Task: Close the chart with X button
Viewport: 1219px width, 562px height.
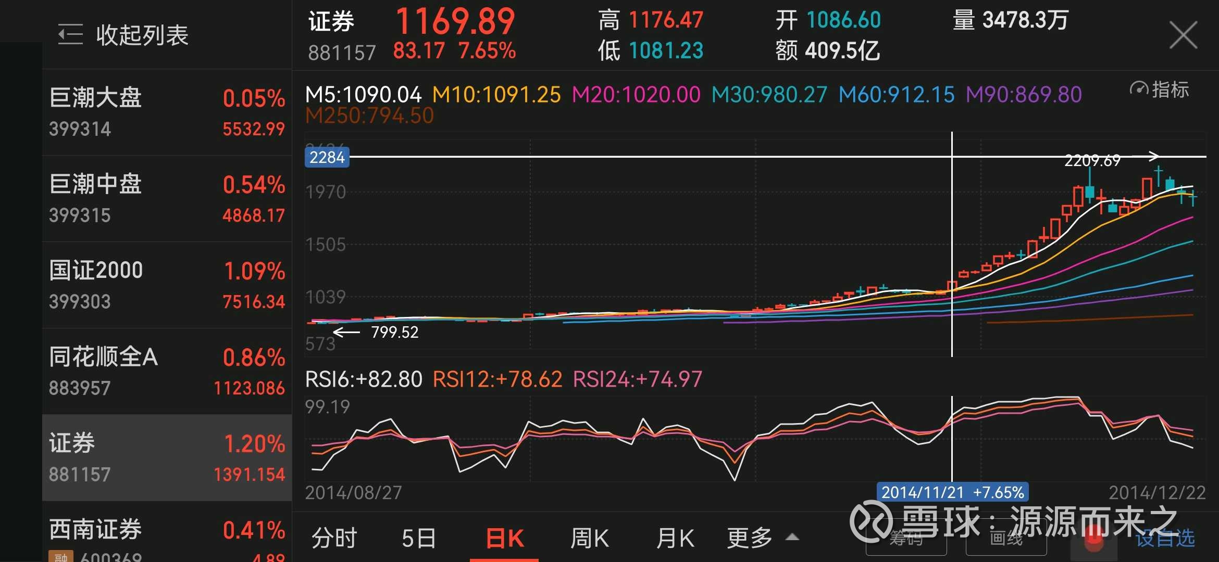Action: click(x=1183, y=35)
